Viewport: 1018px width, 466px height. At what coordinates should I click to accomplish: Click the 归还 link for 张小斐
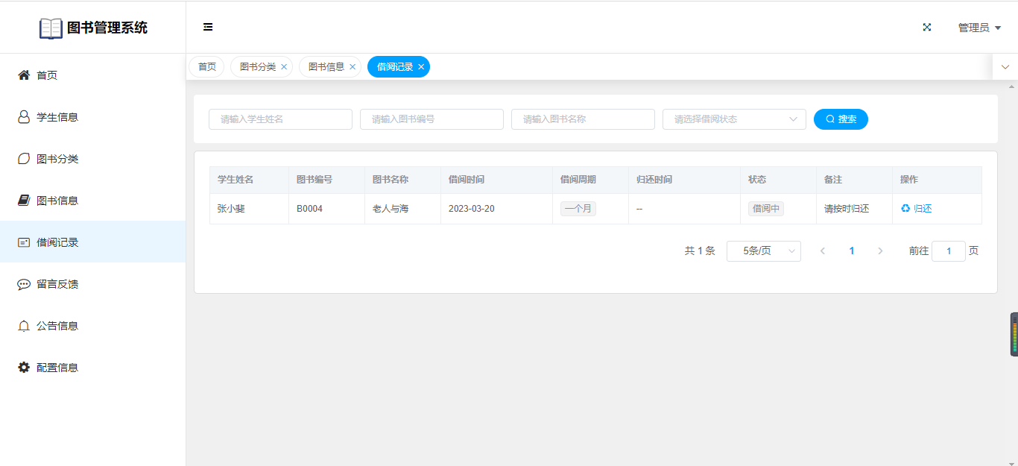coord(917,209)
